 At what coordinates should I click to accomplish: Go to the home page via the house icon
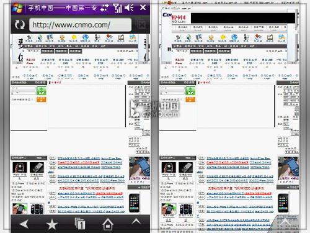tap(108, 224)
